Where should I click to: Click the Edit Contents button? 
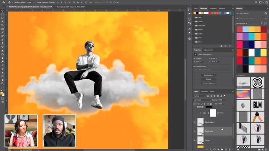tap(208, 75)
